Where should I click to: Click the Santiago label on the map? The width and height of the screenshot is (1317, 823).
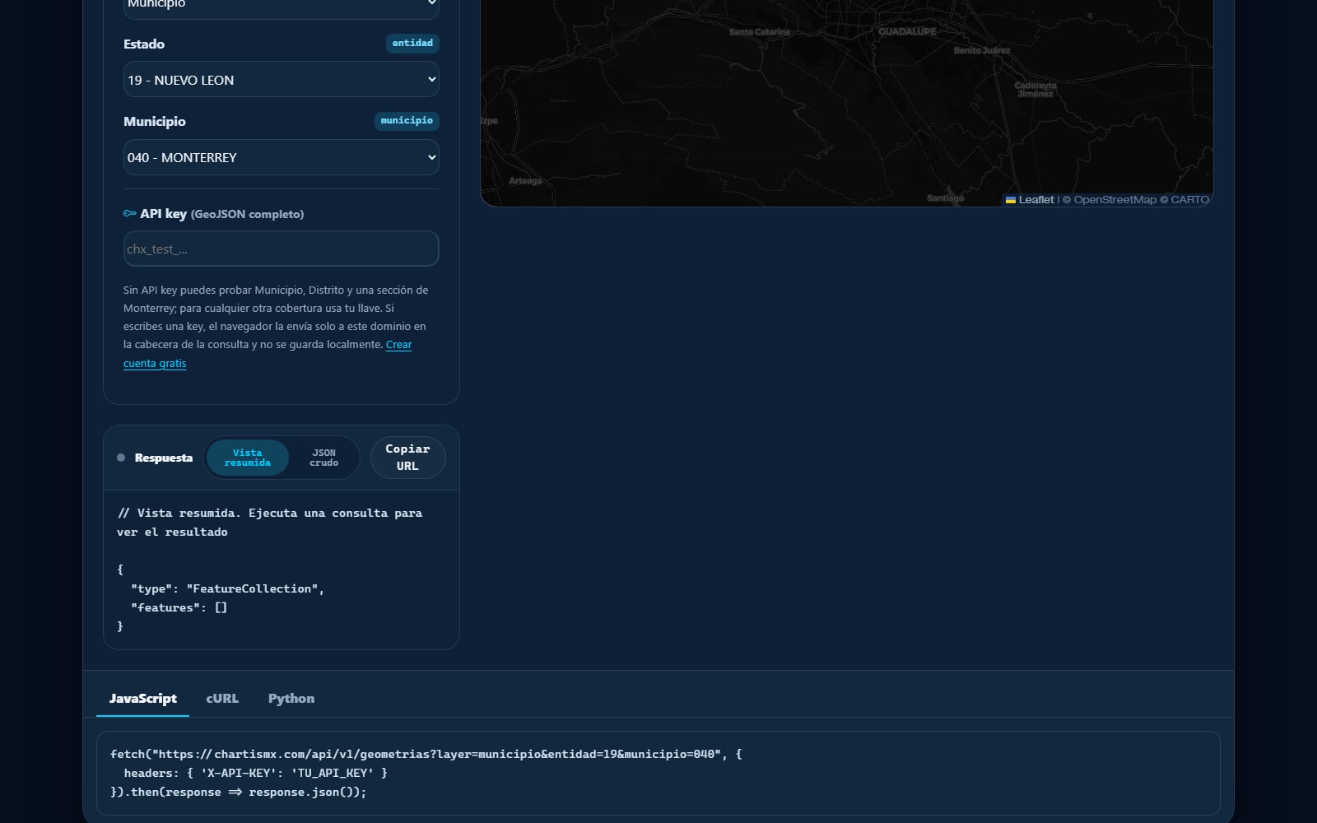[945, 198]
